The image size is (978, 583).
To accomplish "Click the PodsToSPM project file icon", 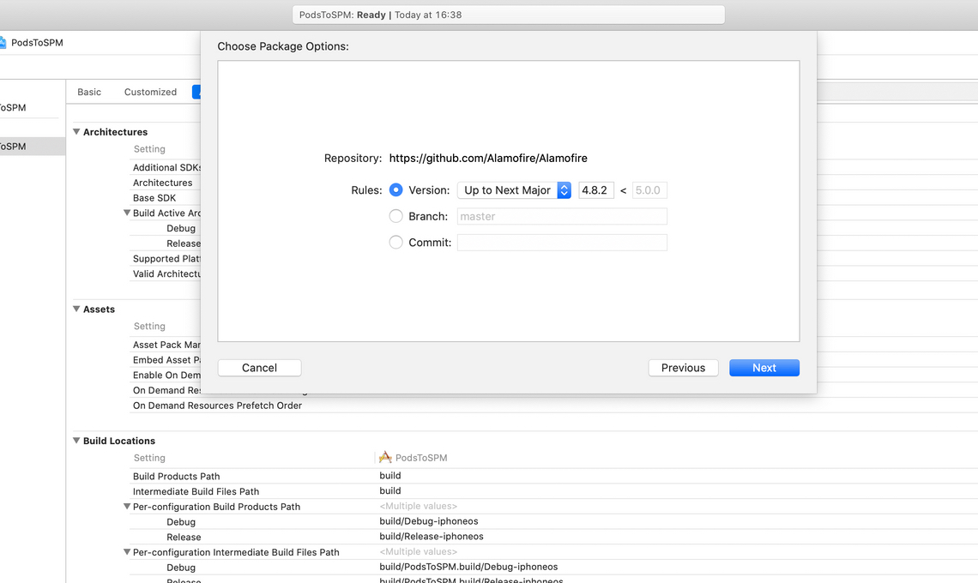I will click(3, 42).
